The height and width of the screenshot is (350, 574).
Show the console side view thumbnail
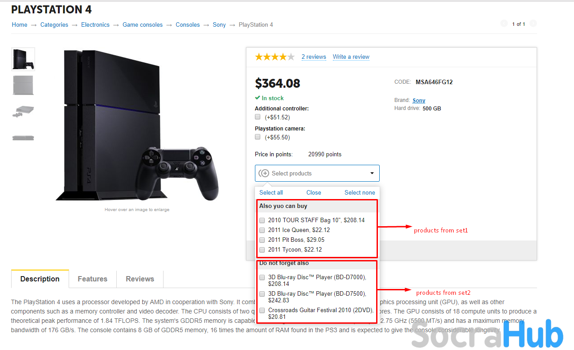(x=23, y=138)
